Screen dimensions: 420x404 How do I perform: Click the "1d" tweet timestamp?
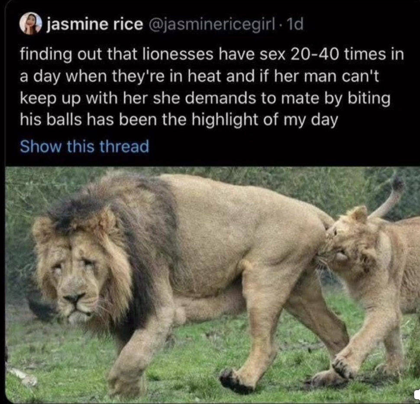[x=295, y=25]
